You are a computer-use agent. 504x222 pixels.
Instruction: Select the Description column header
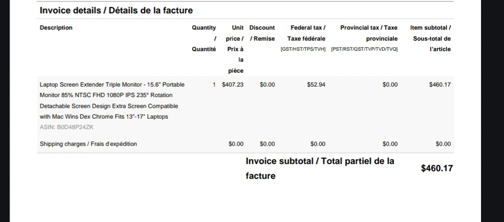[56, 28]
